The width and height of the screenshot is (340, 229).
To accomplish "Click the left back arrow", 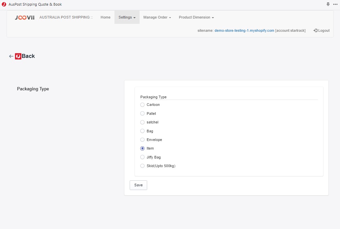I will pos(11,56).
